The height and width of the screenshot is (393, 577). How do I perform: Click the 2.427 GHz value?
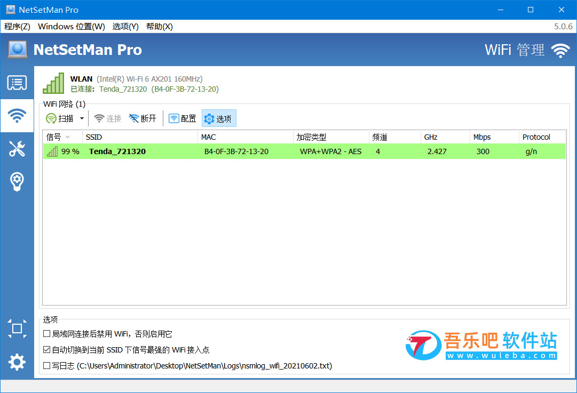pos(437,151)
